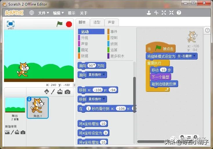Click steps field in 移动 10 步 script block
The width and height of the screenshot is (213, 149).
coord(163,70)
